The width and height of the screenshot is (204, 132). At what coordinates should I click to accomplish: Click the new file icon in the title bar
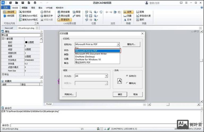[x=11, y=3]
